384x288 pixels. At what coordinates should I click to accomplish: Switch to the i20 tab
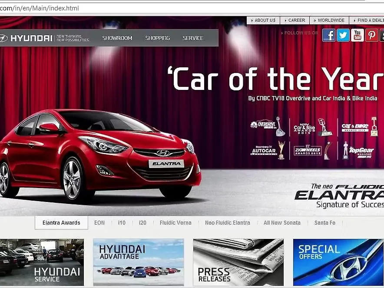(x=142, y=223)
